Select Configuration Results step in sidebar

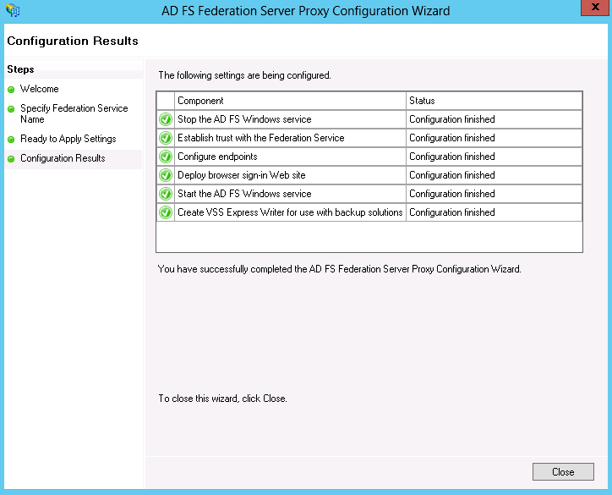pos(63,158)
